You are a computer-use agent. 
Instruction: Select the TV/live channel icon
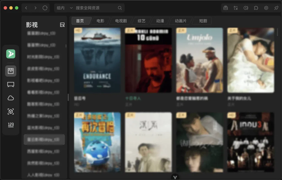point(10,84)
